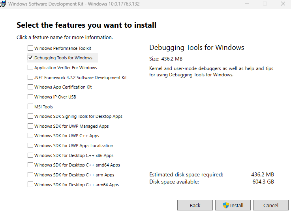Viewport: 291px width, 212px height.
Task: Click the '604.3 GB' available space value
Action: [x=263, y=182]
